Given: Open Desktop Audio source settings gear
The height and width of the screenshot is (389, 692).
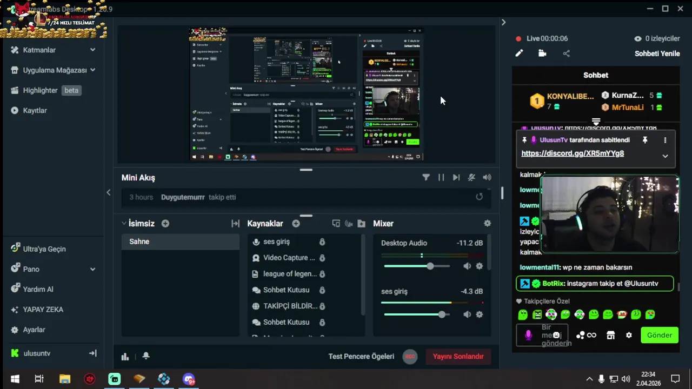Looking at the screenshot, I should click(479, 266).
